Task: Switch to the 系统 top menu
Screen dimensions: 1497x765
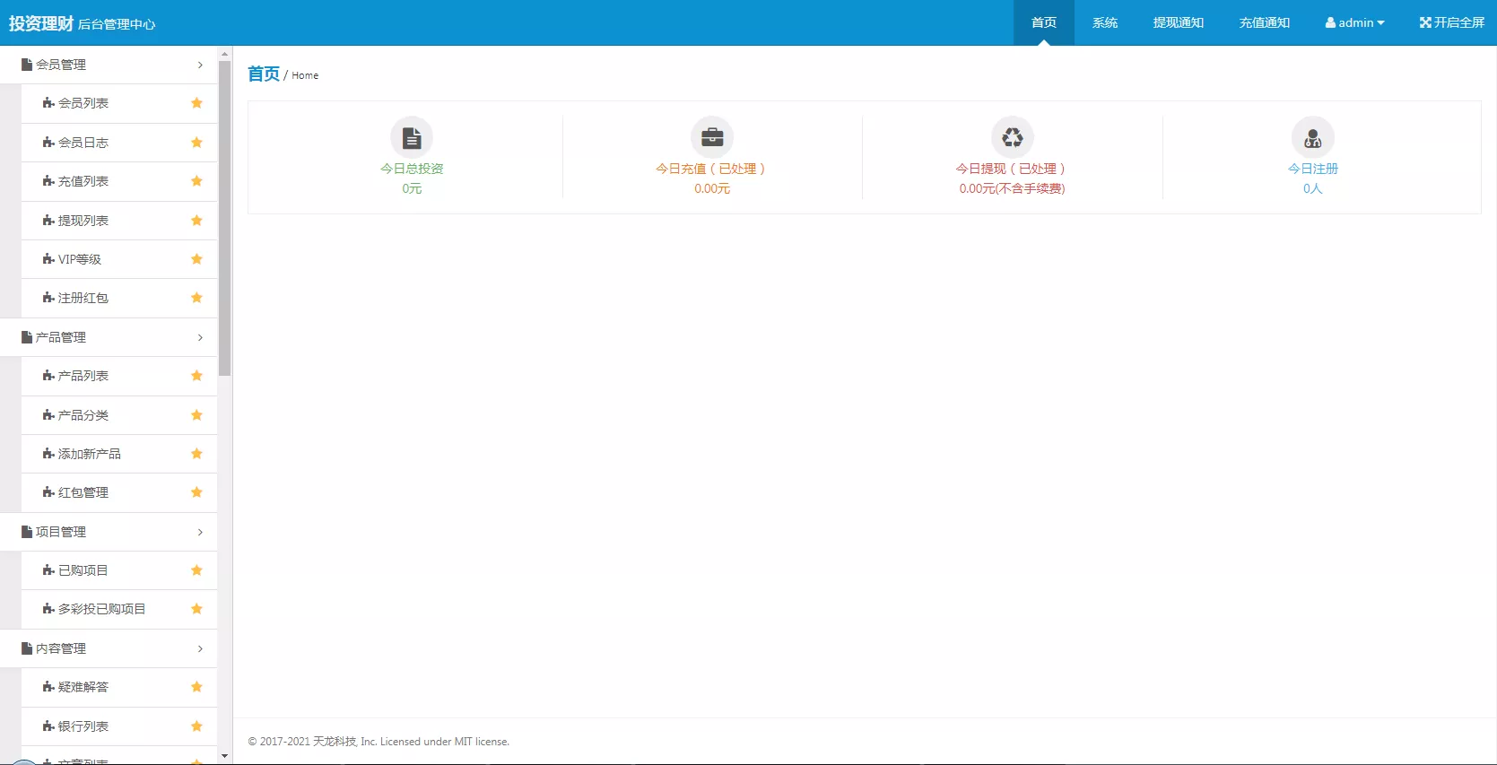Action: click(x=1104, y=22)
